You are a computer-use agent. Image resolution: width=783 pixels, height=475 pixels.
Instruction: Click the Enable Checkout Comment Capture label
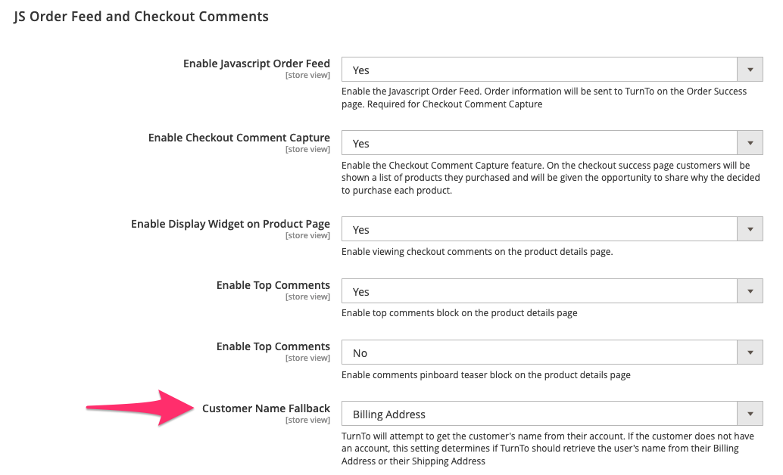click(239, 138)
